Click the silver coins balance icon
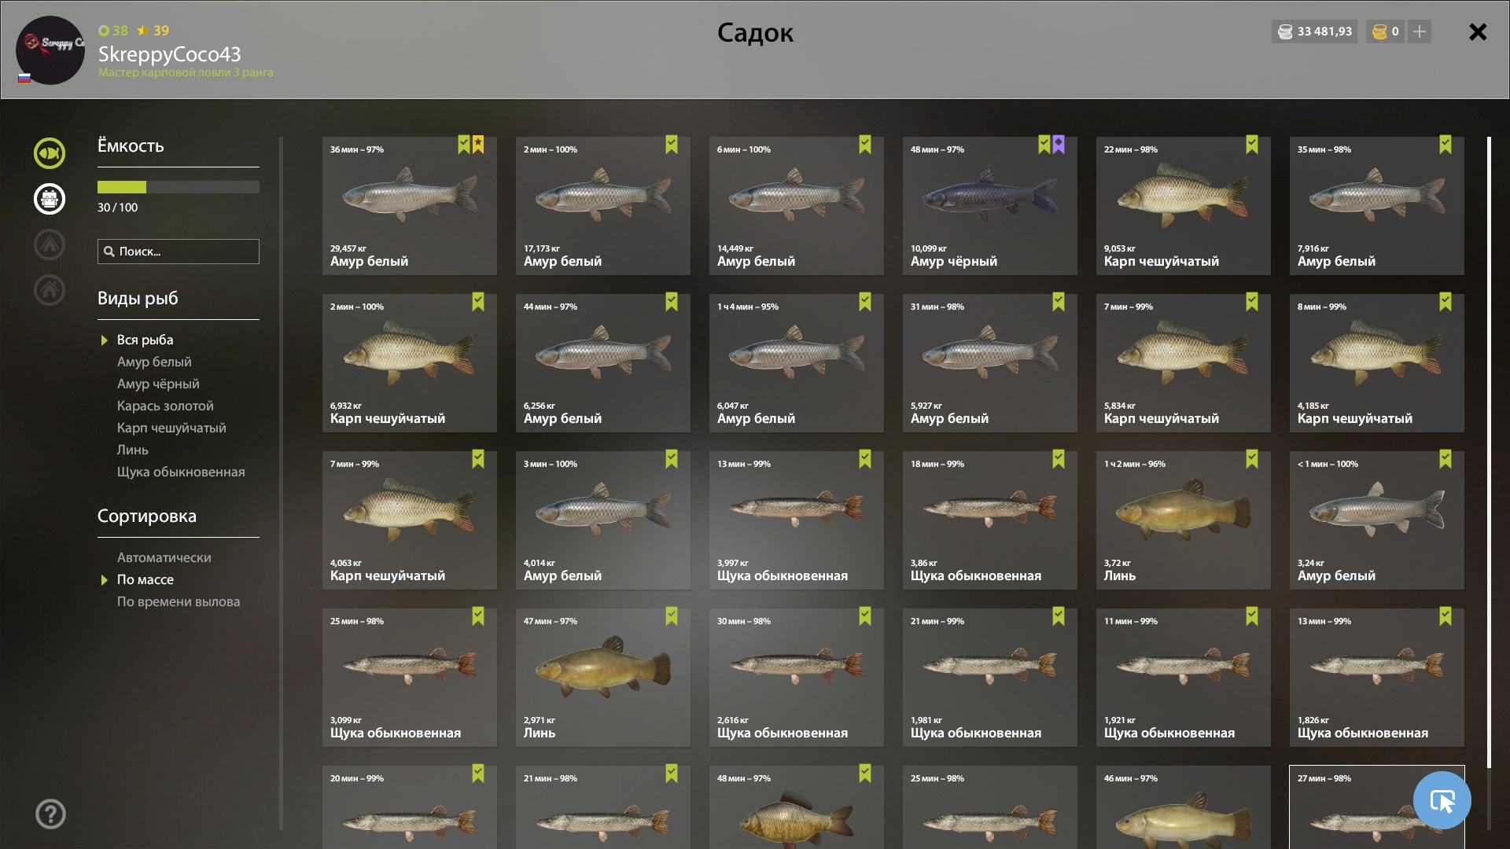Image resolution: width=1510 pixels, height=849 pixels. [x=1285, y=31]
